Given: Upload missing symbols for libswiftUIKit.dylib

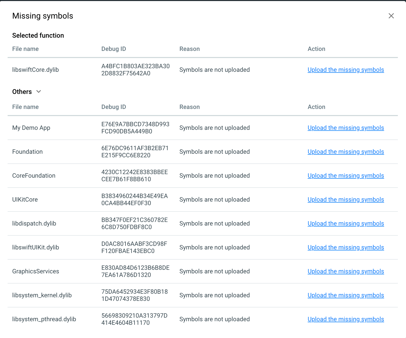Looking at the screenshot, I should tap(346, 247).
